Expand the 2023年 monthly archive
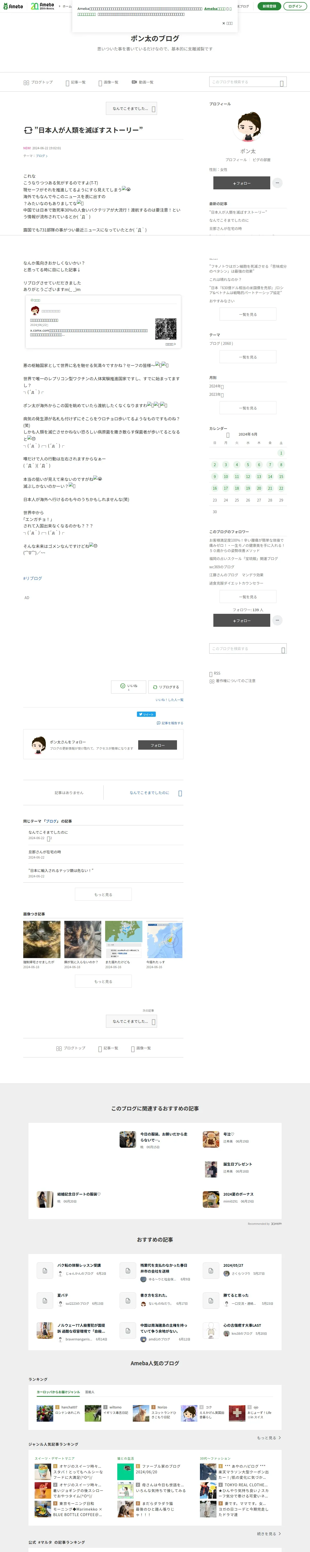The height and width of the screenshot is (1552, 310). pos(216,395)
